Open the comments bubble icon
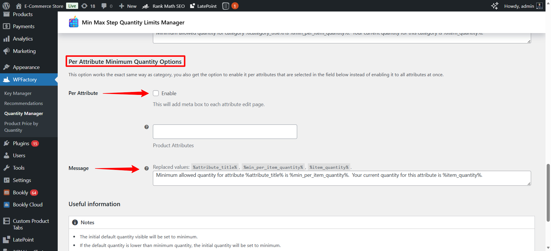 [x=104, y=6]
